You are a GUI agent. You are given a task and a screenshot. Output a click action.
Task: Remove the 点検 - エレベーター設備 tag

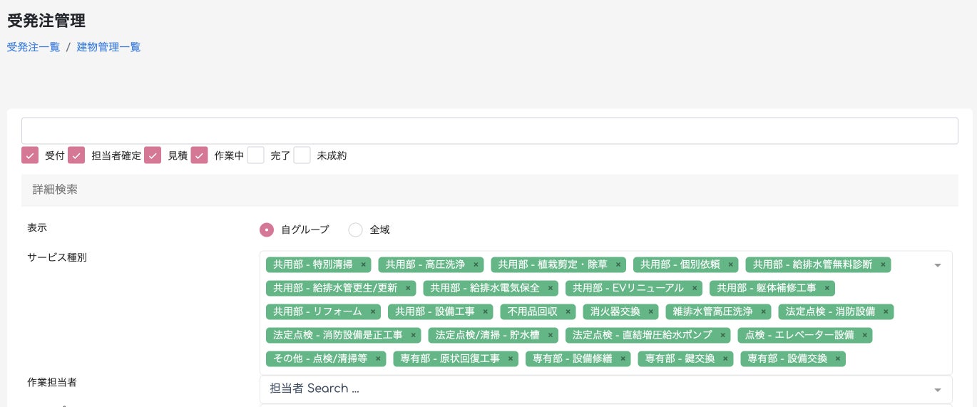864,335
